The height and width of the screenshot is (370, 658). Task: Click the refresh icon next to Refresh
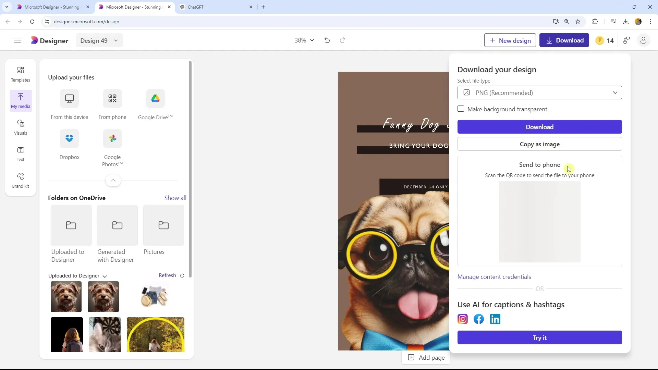pos(182,275)
